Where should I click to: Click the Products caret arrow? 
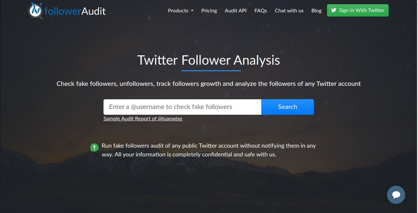(192, 11)
